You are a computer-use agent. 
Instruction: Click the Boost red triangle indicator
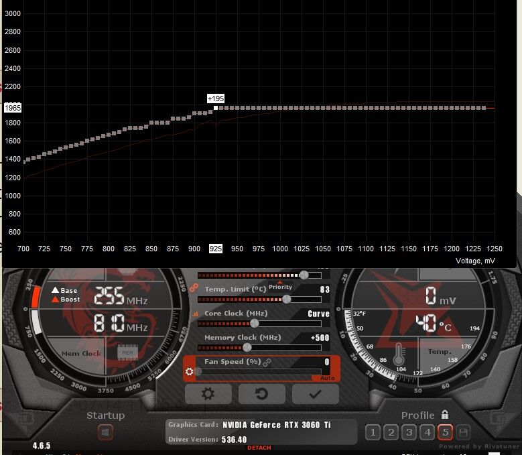pos(55,300)
